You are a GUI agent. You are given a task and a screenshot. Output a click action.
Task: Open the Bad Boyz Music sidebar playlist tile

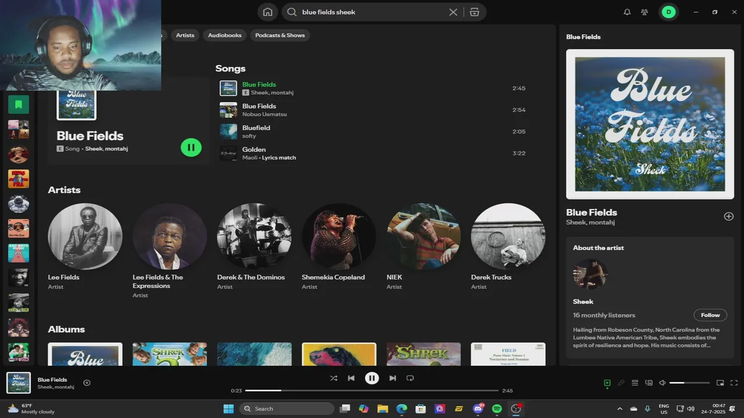[x=19, y=253]
